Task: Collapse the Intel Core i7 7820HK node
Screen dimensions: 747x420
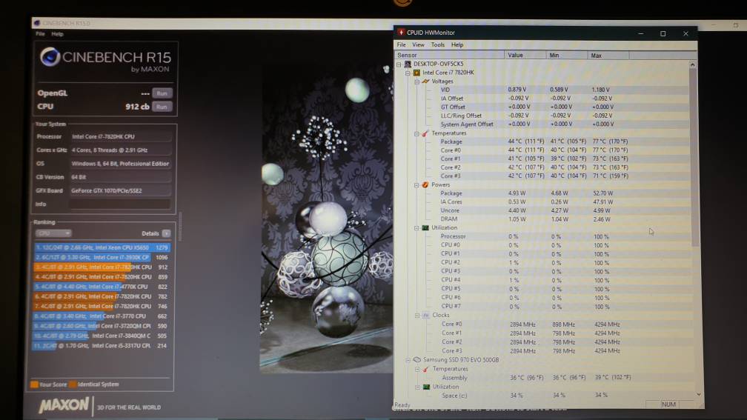Action: [x=408, y=73]
